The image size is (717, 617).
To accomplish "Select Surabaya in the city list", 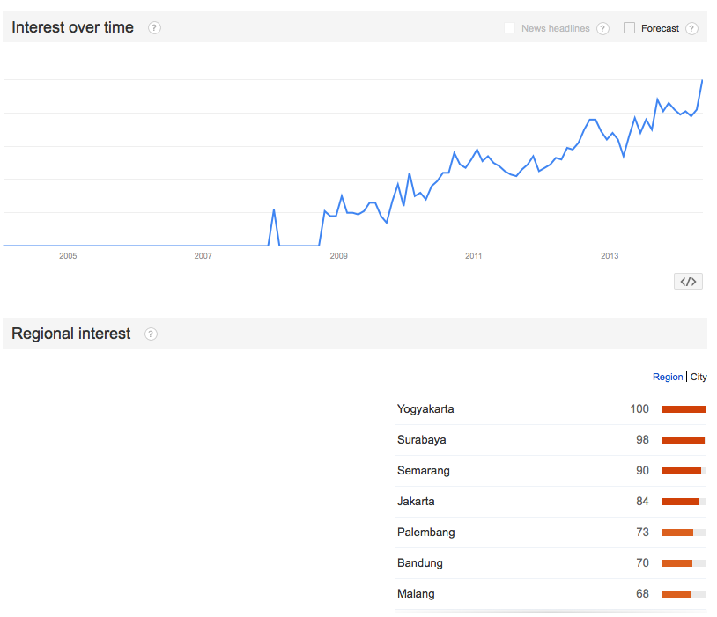I will point(421,440).
